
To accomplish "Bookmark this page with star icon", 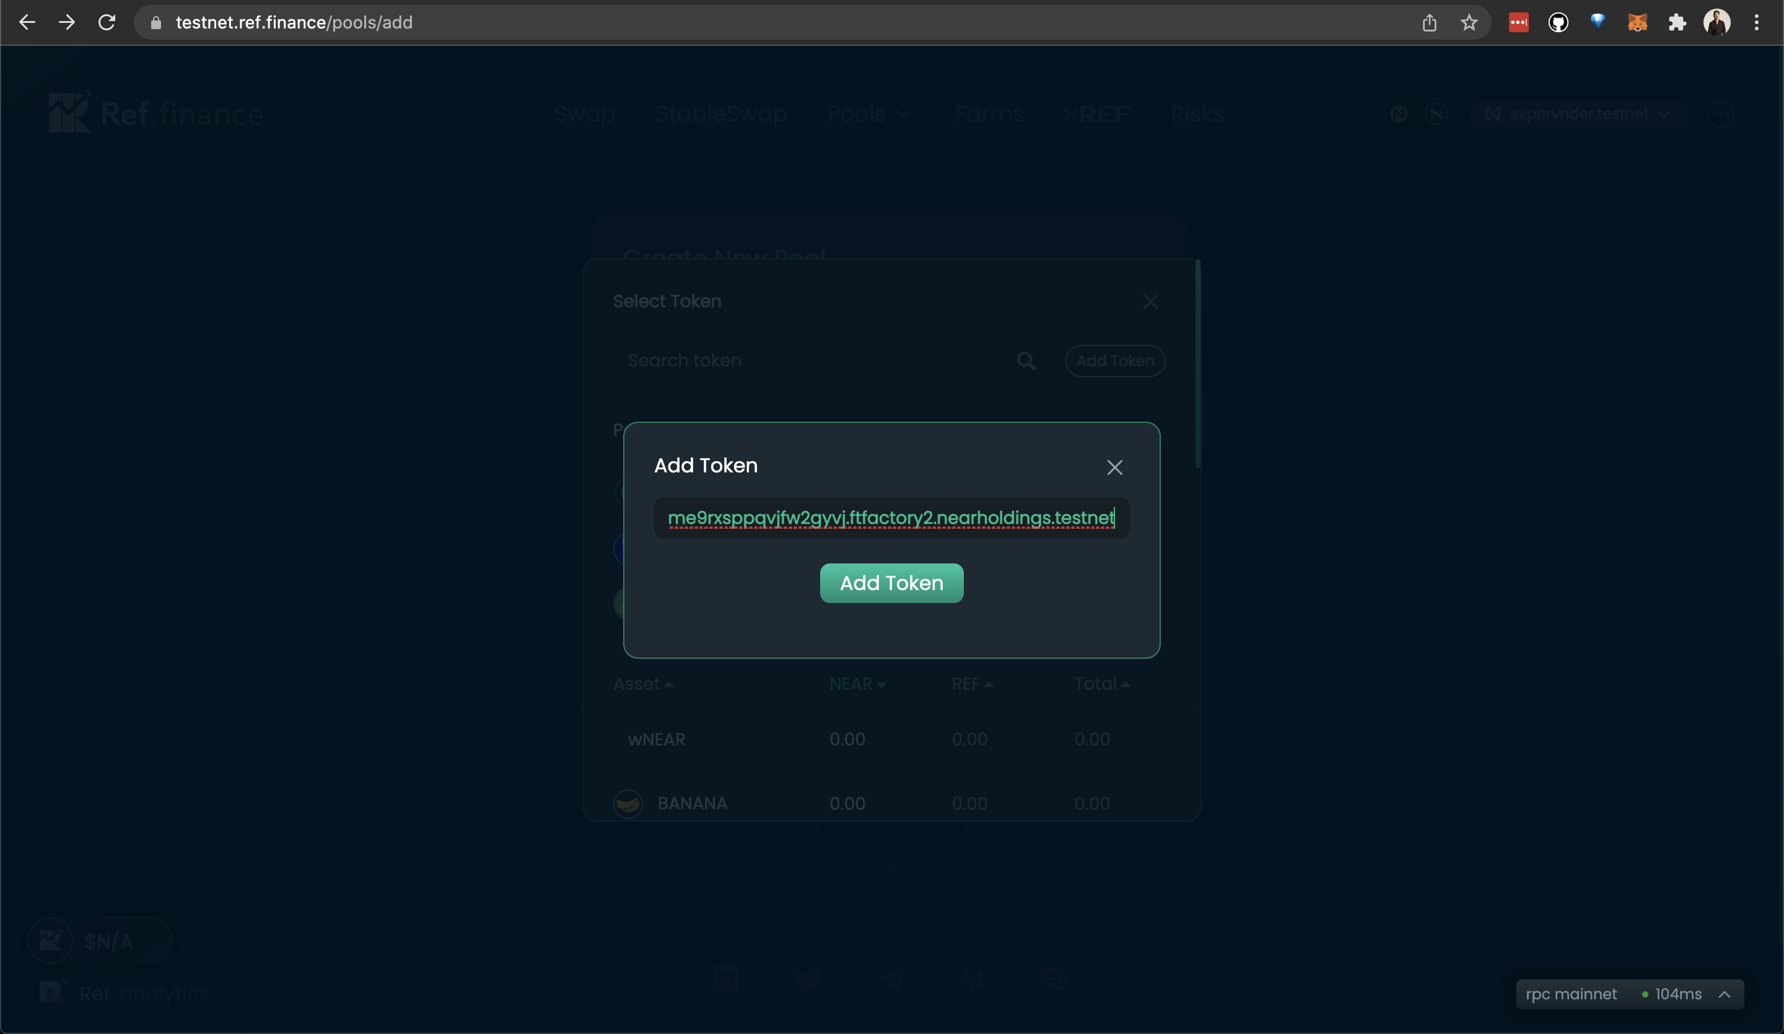I will (1469, 23).
